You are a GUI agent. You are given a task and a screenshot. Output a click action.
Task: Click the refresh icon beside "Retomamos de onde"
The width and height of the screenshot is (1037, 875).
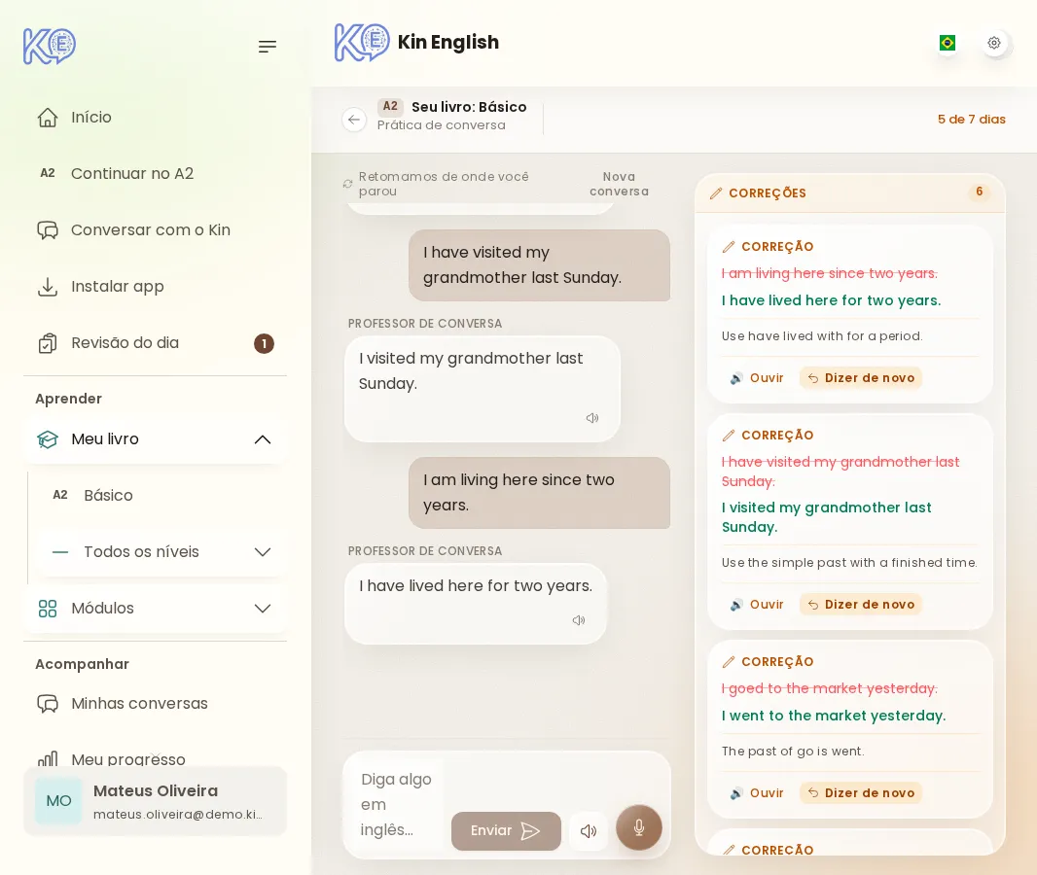348,184
